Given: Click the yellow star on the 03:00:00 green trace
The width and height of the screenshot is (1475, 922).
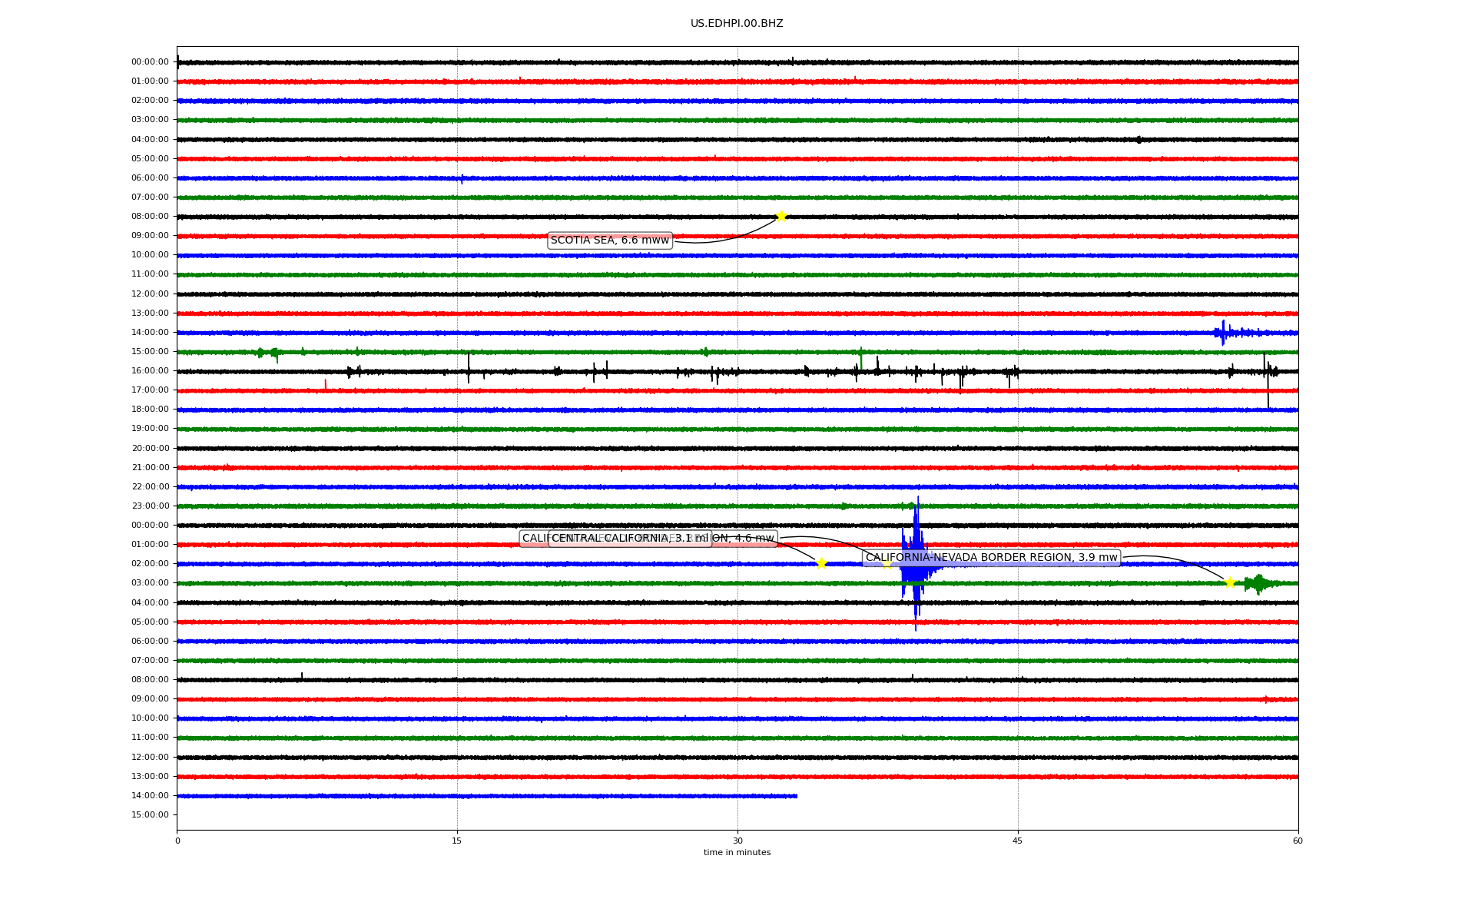Looking at the screenshot, I should [x=1230, y=582].
